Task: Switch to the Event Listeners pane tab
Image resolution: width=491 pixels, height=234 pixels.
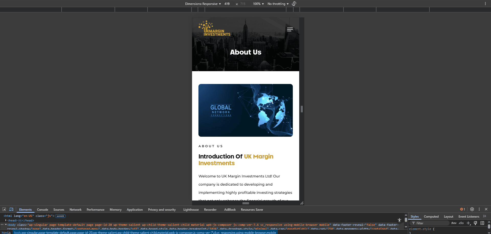Action: click(469, 216)
